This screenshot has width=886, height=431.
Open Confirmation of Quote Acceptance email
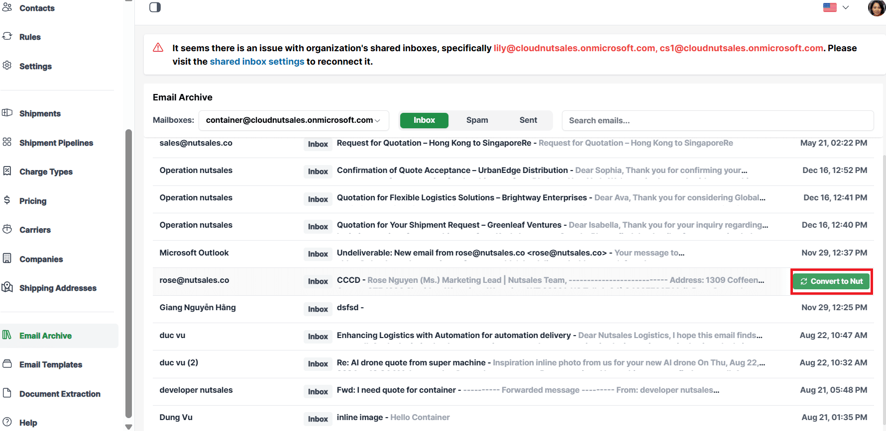[513, 172]
